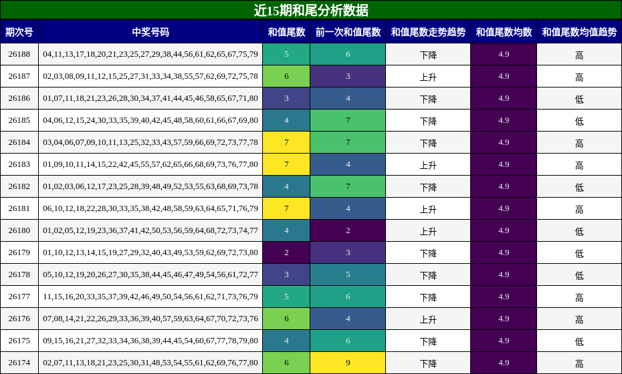Click yellow 和值尾数 value 7 in row 26184

[286, 142]
